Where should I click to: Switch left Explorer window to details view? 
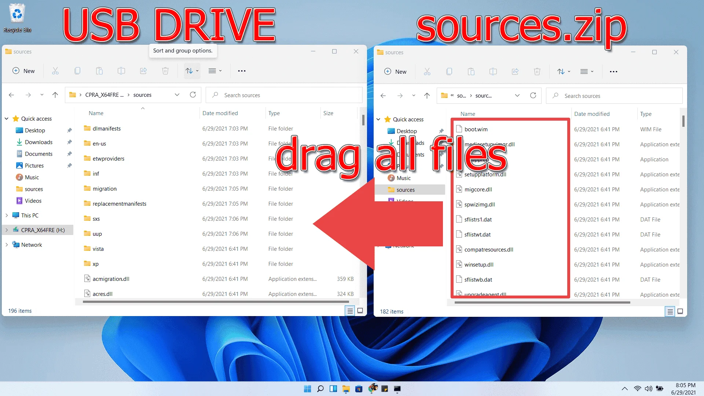pos(350,311)
